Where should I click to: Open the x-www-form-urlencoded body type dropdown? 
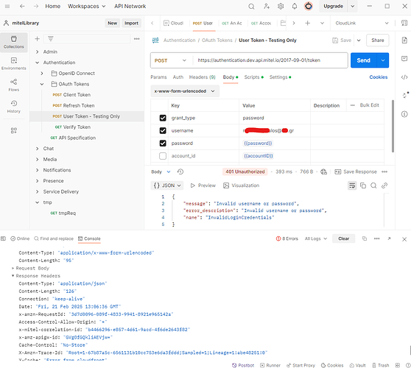(185, 91)
